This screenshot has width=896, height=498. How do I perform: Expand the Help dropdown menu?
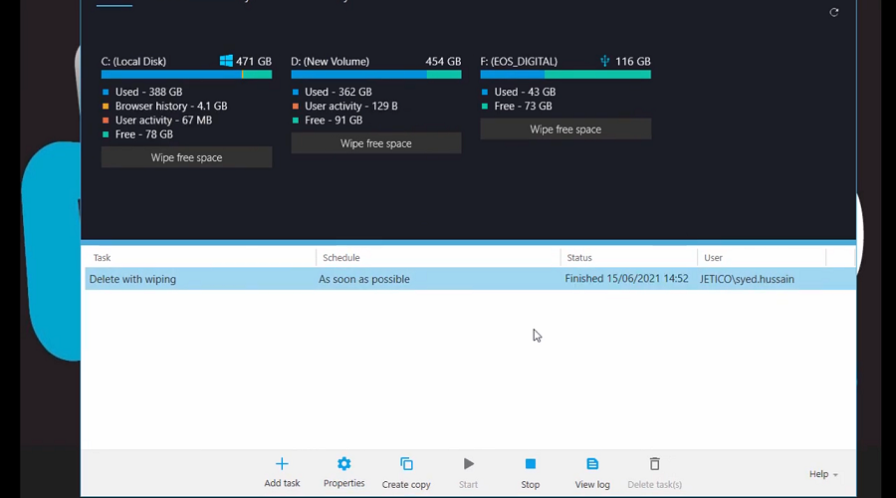click(x=823, y=475)
